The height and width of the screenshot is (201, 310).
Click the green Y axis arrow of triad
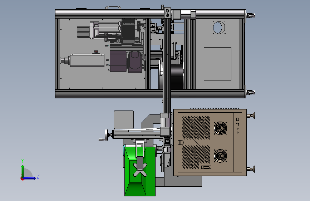23,171
